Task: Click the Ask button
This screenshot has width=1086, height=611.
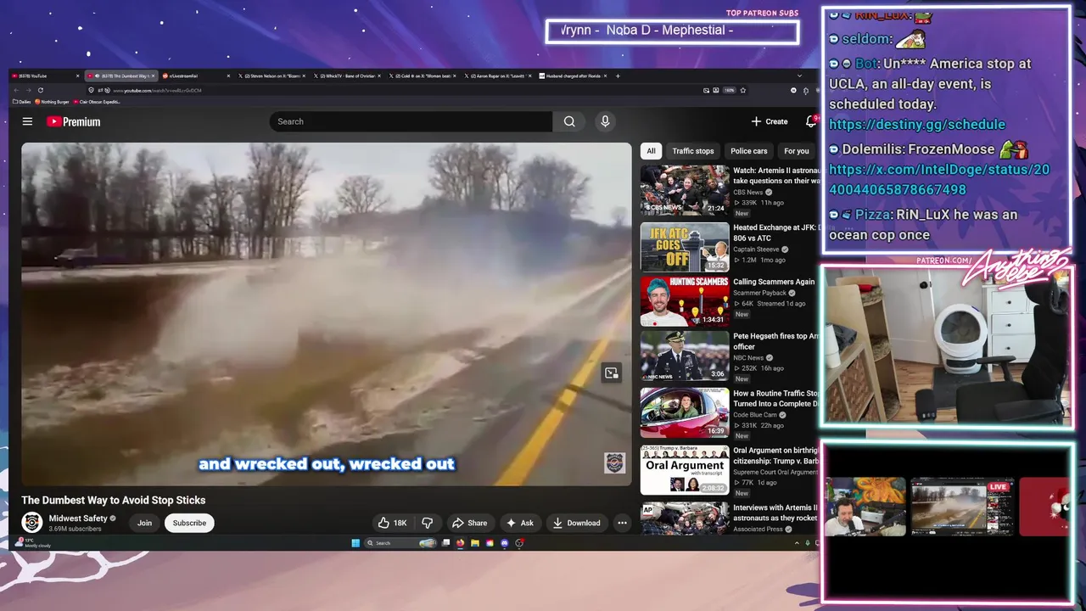Action: [520, 523]
